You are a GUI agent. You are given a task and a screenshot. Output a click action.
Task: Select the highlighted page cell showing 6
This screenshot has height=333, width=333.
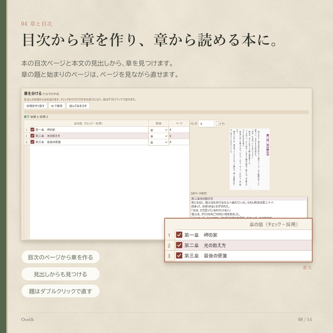[179, 136]
